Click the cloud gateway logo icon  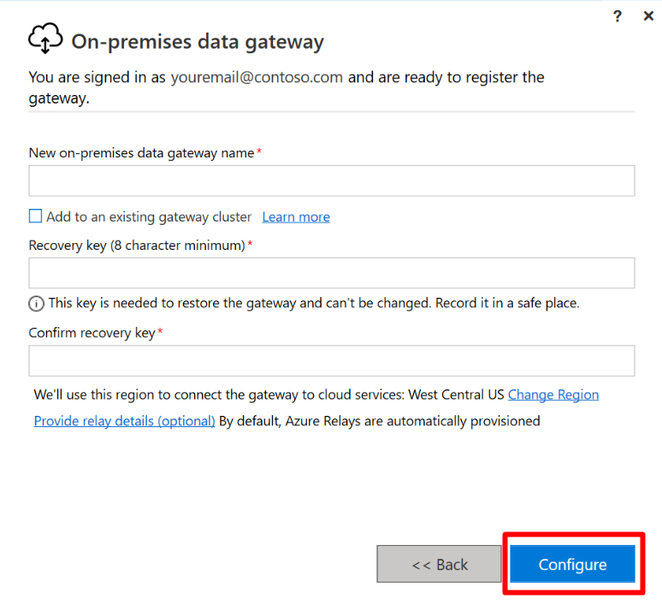click(x=45, y=39)
